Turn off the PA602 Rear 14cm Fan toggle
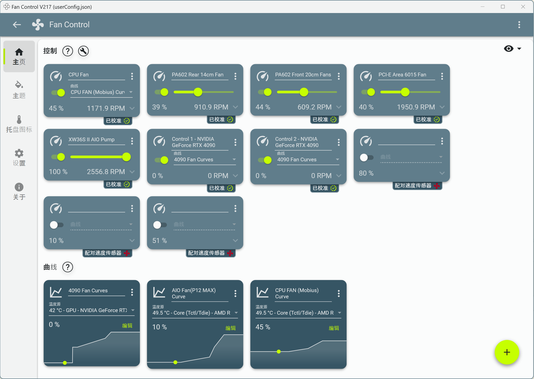Viewport: 534px width, 379px height. point(161,92)
